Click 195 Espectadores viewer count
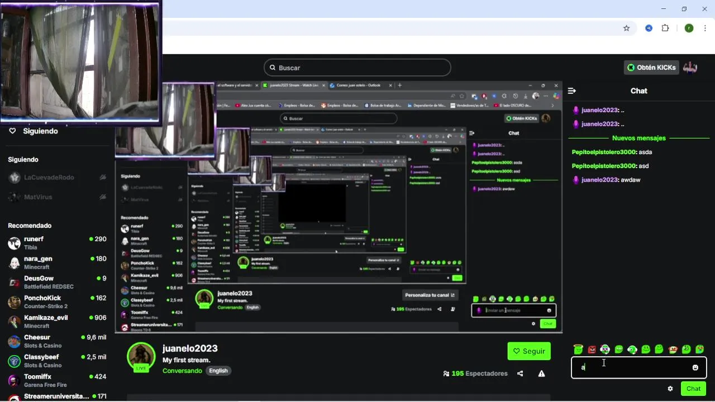Viewport: 715px width, 402px height. [475, 374]
